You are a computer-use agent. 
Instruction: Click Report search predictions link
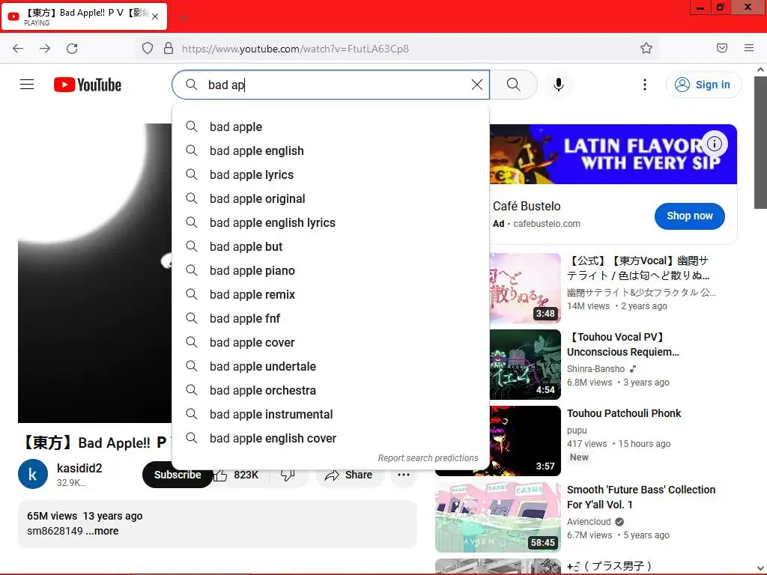pyautogui.click(x=428, y=458)
